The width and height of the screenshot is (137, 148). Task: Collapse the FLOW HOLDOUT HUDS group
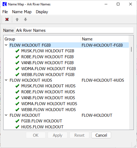tap(6, 80)
